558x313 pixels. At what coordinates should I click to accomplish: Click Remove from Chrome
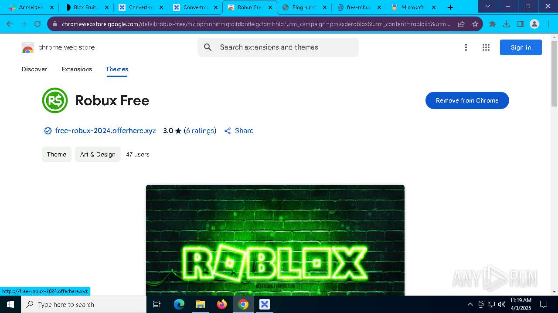click(x=467, y=100)
